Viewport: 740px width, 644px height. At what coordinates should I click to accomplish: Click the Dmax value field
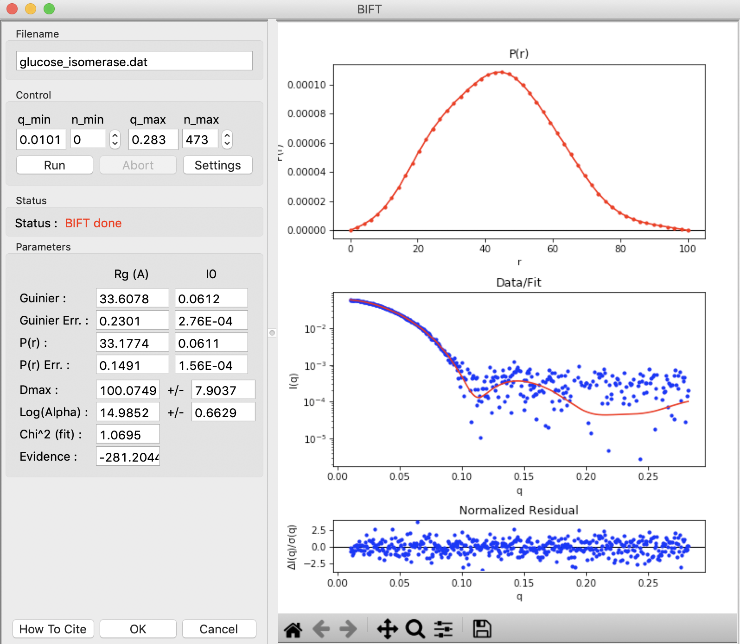(x=128, y=390)
